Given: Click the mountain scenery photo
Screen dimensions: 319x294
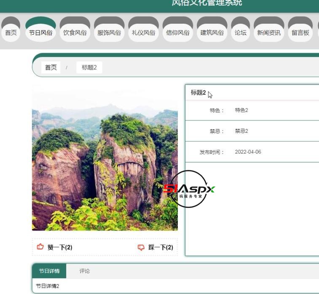Looking at the screenshot, I should click(105, 158).
